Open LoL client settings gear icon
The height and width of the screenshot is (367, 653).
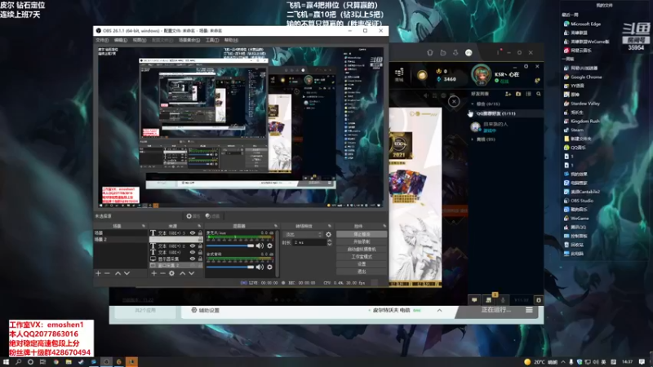526,66
